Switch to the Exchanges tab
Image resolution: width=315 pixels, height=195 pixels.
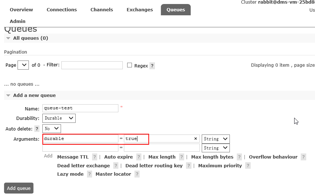[x=140, y=10]
